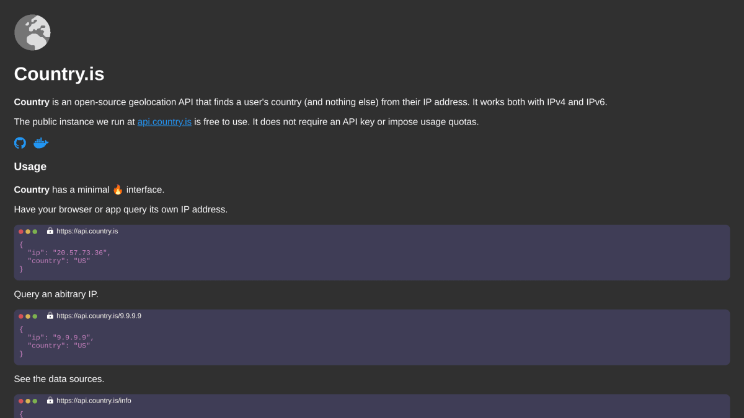This screenshot has height=418, width=744.
Task: Click the "ip": "20.57.73.36" JSON line
Action: click(69, 253)
